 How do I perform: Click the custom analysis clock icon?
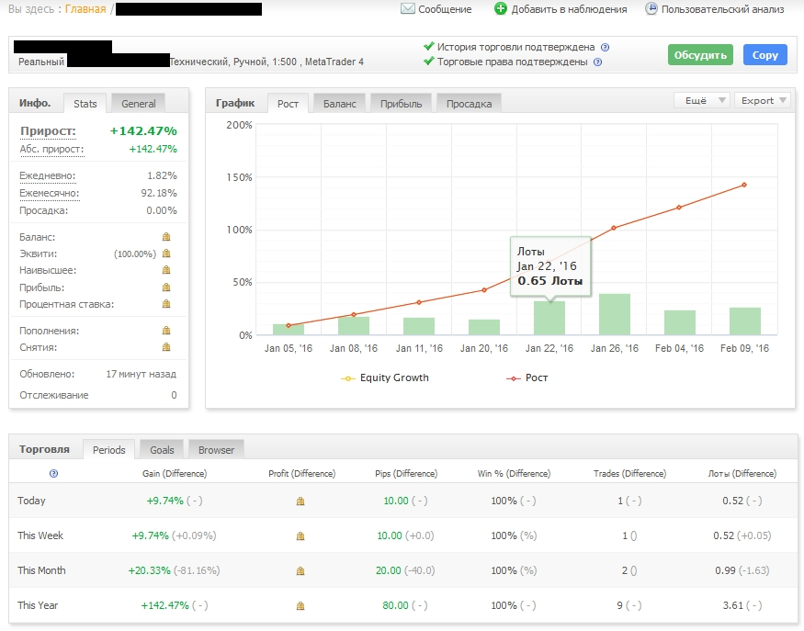coord(651,9)
